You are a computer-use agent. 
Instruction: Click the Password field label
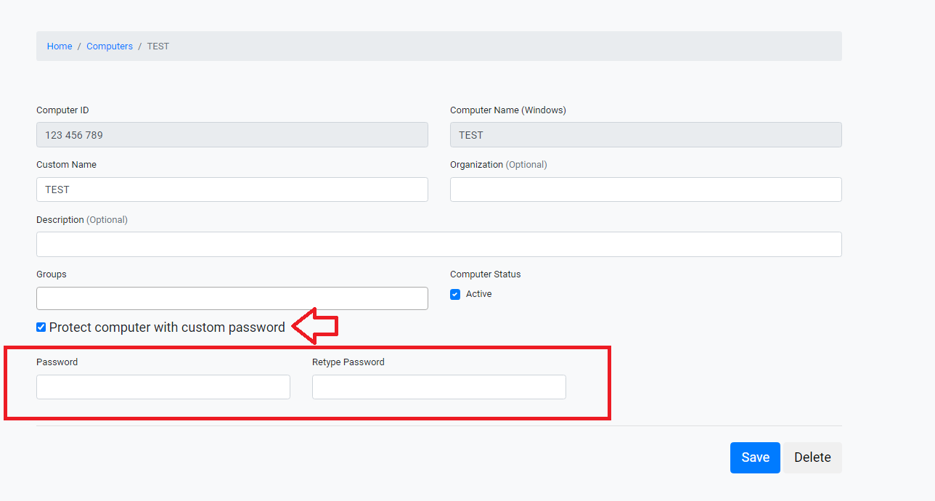click(x=57, y=362)
